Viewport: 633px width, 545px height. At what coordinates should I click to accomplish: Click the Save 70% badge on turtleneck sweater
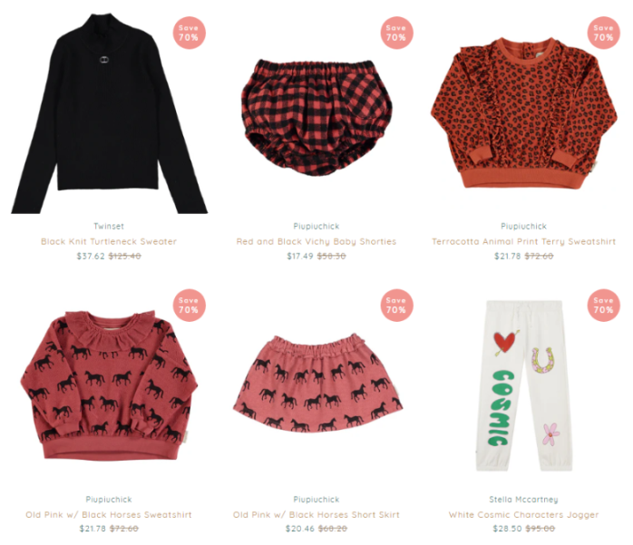click(189, 33)
